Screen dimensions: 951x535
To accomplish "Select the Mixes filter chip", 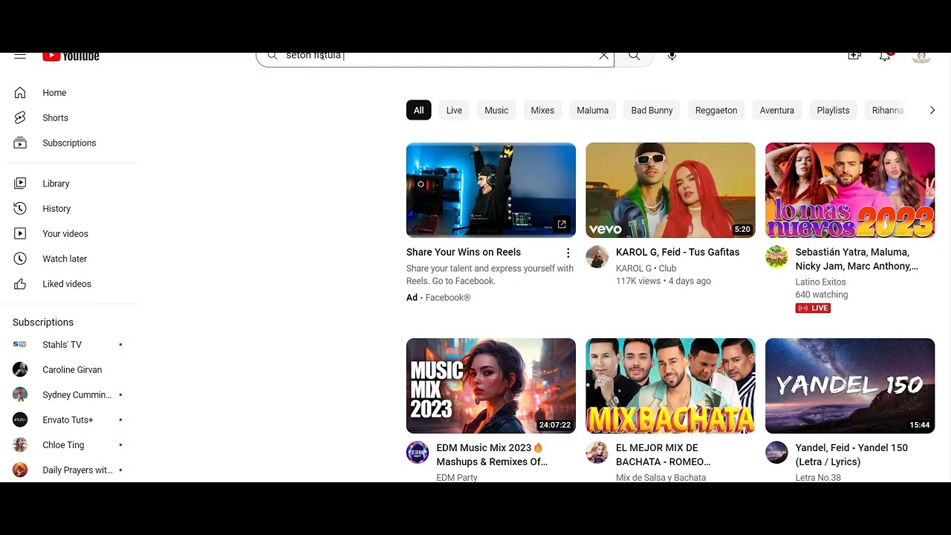I will click(x=542, y=110).
